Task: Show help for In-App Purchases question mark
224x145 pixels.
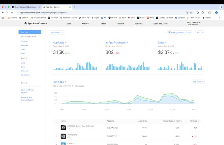Action: tap(127, 43)
